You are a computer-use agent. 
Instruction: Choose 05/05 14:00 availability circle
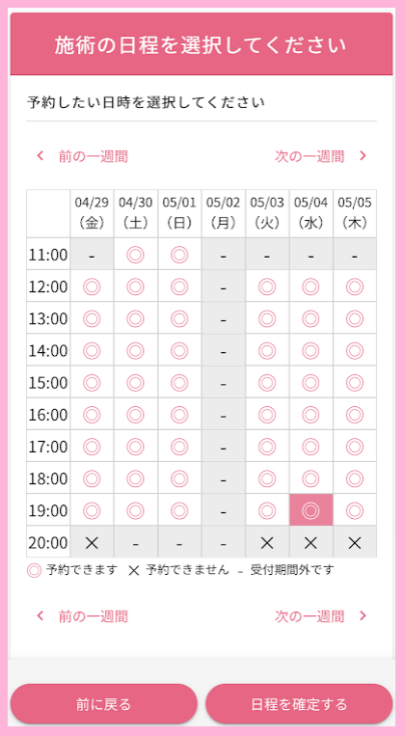[x=355, y=350]
